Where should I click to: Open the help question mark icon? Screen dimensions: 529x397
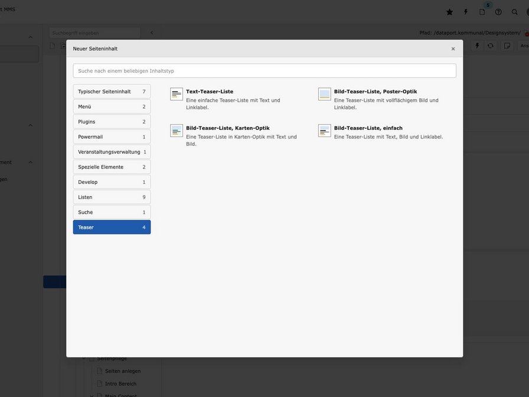498,12
